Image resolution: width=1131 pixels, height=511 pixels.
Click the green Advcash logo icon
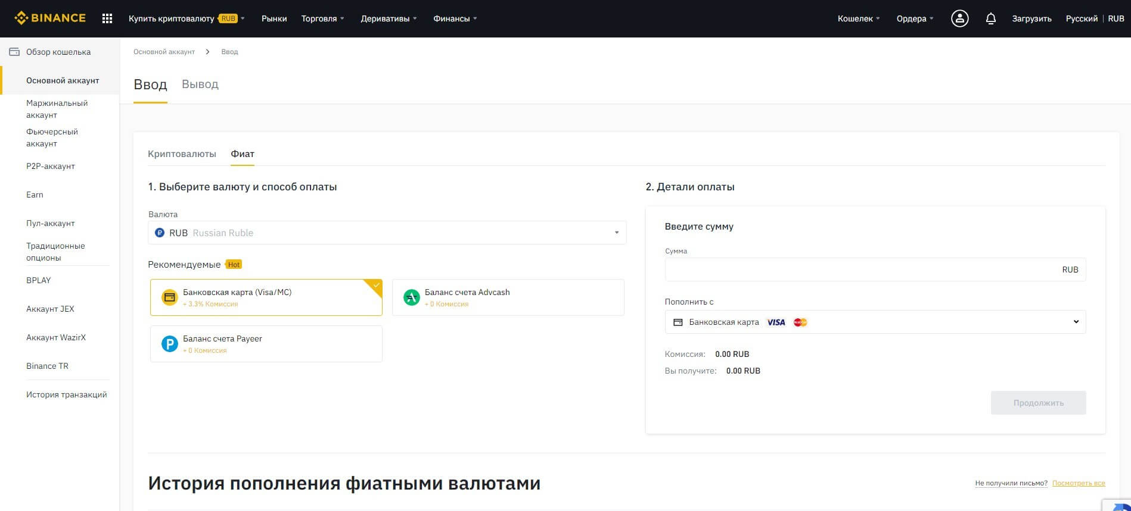(412, 297)
